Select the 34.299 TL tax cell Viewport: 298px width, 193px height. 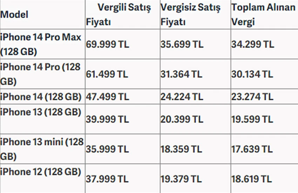[252, 45]
